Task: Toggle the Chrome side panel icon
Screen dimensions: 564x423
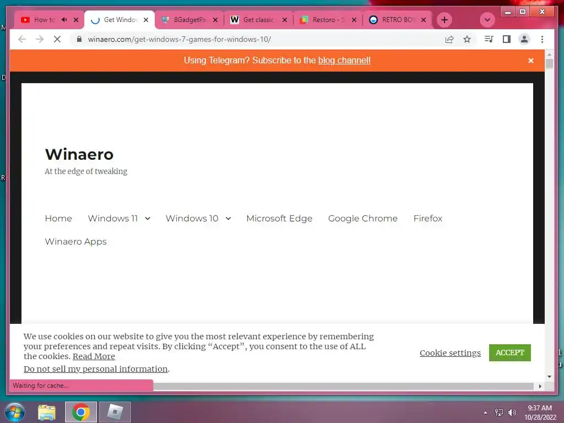Action: click(x=507, y=39)
